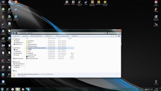Select Документы library in sidebar
Screen dimensions: 161x91
[x=18, y=51]
